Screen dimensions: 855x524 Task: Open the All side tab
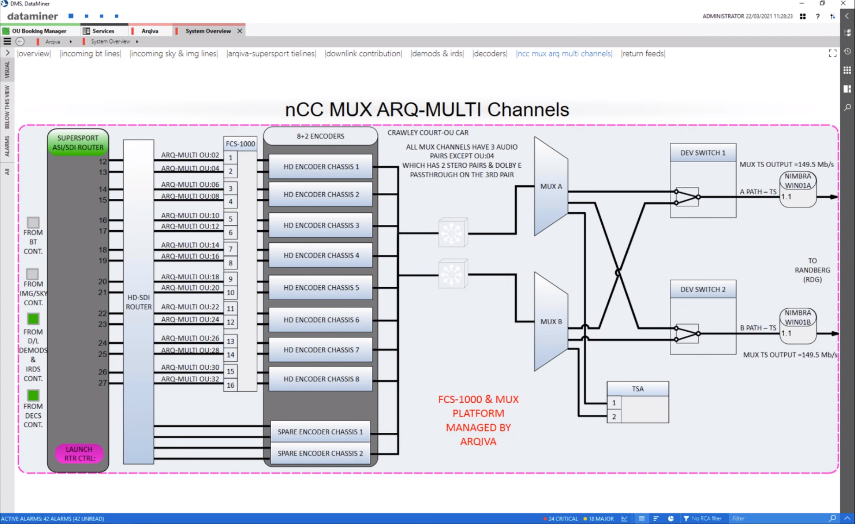click(7, 171)
